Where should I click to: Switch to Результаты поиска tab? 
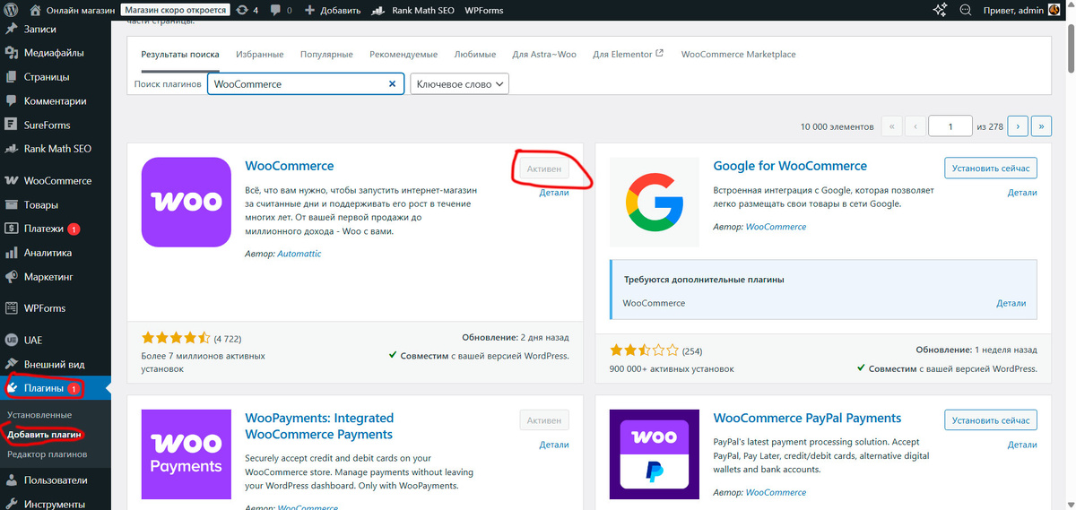(180, 55)
